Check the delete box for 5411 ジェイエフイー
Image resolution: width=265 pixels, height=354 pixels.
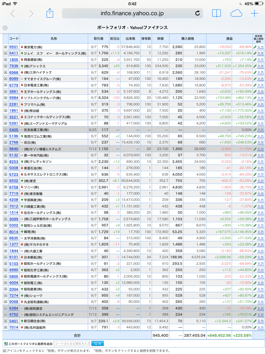(x=5, y=53)
